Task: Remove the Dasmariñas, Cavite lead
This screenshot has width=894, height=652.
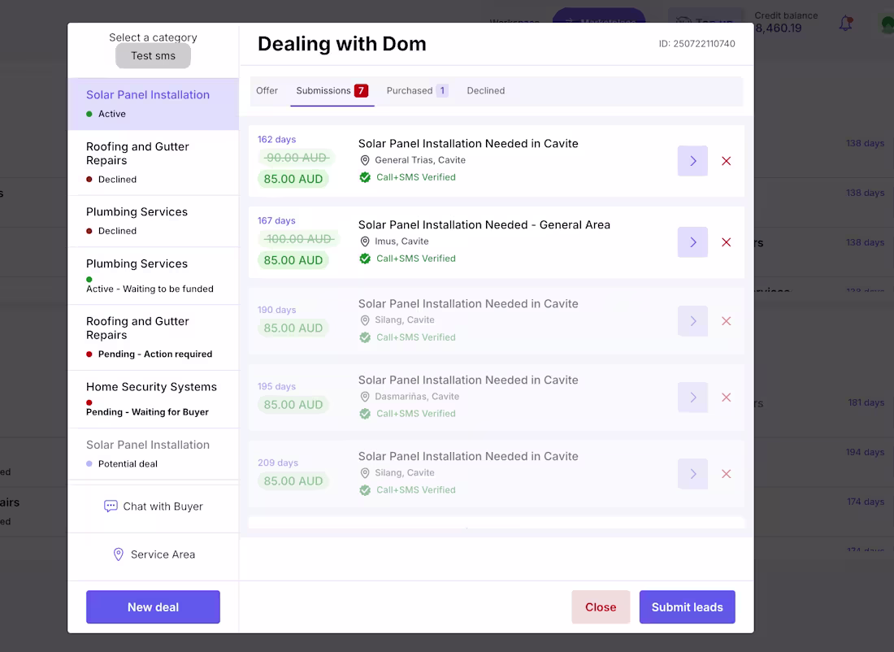Action: (727, 397)
